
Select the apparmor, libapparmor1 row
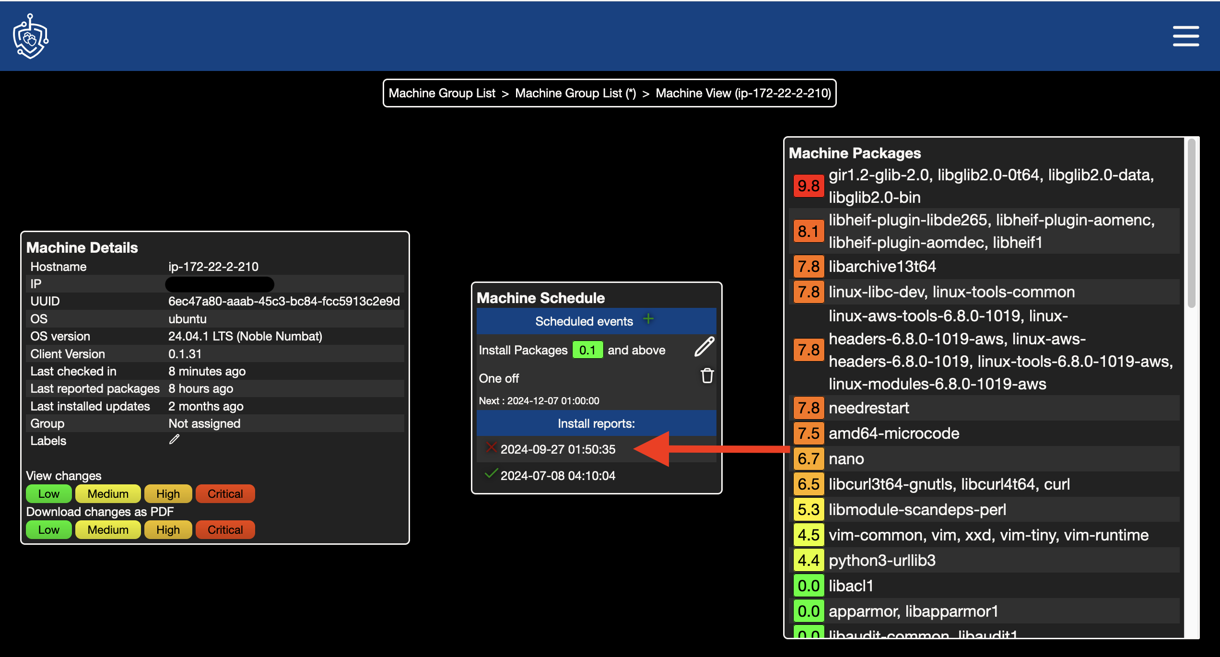(984, 611)
